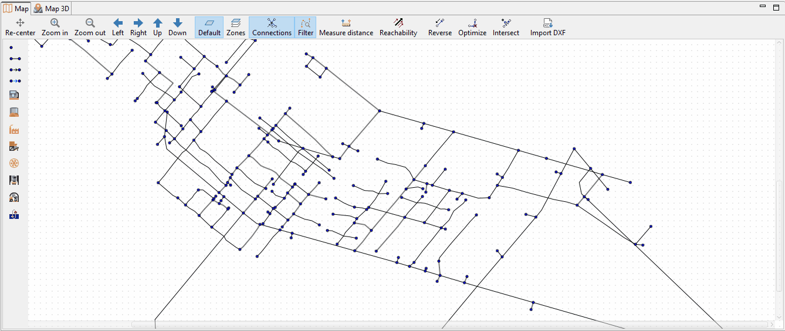Image resolution: width=785 pixels, height=331 pixels.
Task: Select the Intersect tool
Action: click(x=506, y=28)
